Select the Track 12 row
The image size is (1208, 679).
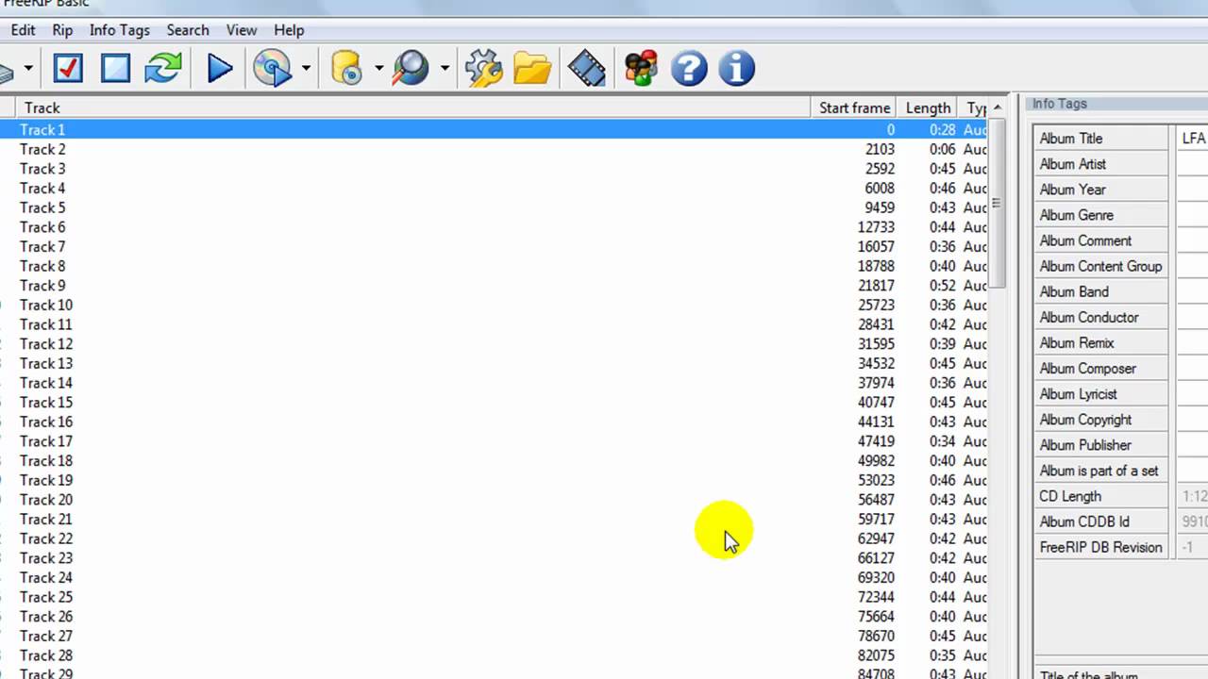click(x=494, y=343)
